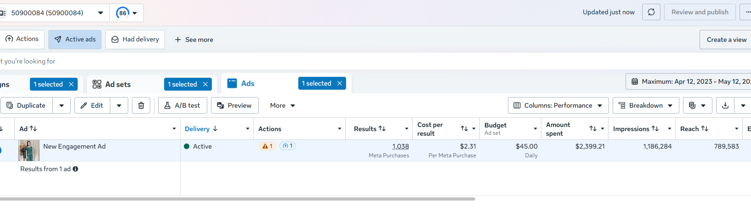
Task: Click Create a view button
Action: (726, 40)
